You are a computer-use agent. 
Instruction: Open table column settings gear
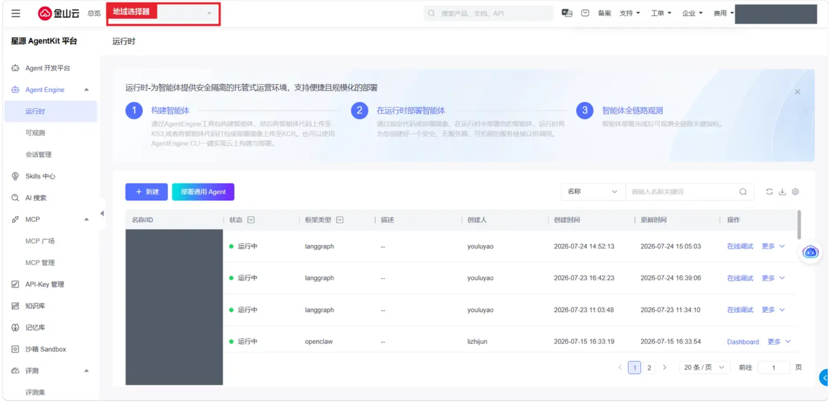pos(795,191)
